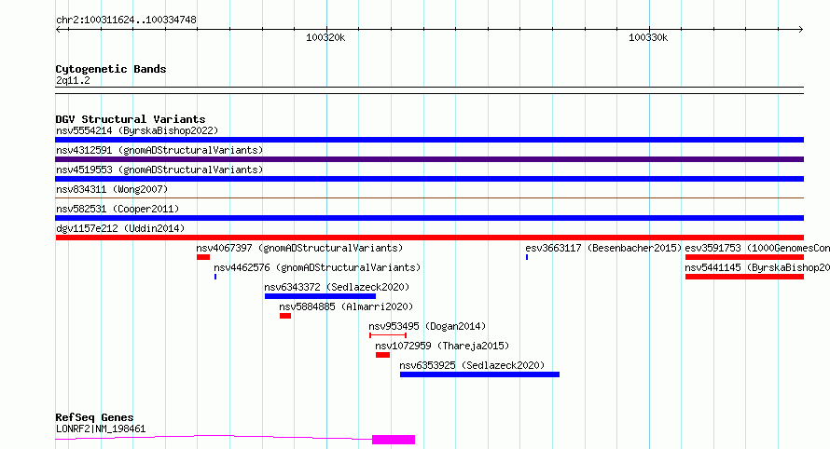Open variant label nsv5884885 (Almarri2020)
The height and width of the screenshot is (449, 830).
346,306
